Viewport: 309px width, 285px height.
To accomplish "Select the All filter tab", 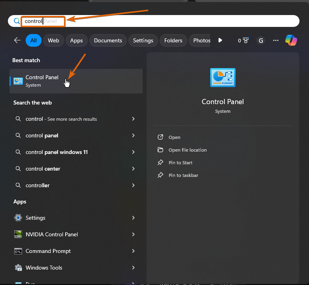I will coord(34,40).
